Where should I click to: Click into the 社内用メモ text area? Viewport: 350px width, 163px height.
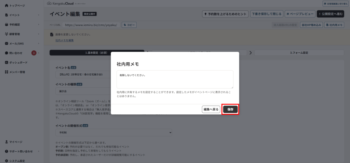[x=175, y=79]
